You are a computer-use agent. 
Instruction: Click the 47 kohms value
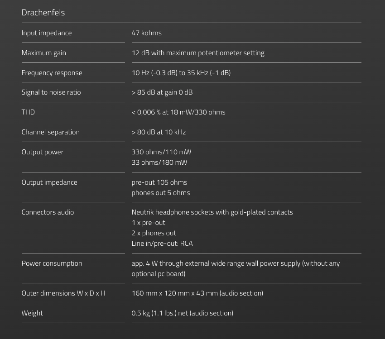(146, 33)
